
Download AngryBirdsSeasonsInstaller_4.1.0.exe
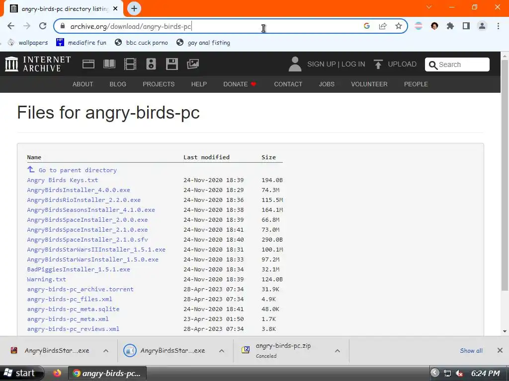pyautogui.click(x=91, y=210)
